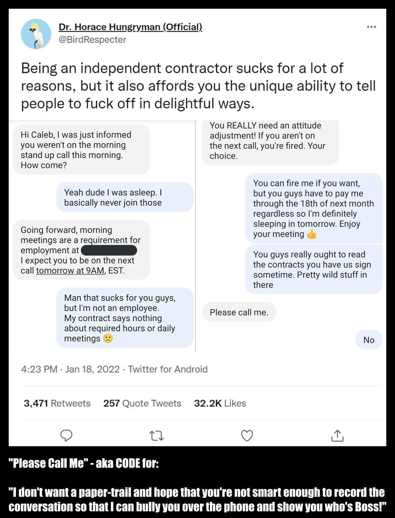395x518 pixels.
Task: Like the tweet with heart icon
Action: 247,436
